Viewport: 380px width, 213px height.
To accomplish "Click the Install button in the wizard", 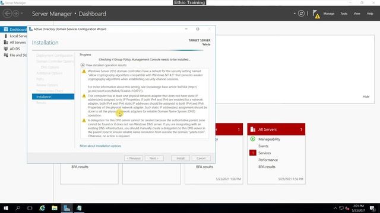I will (x=180, y=158).
